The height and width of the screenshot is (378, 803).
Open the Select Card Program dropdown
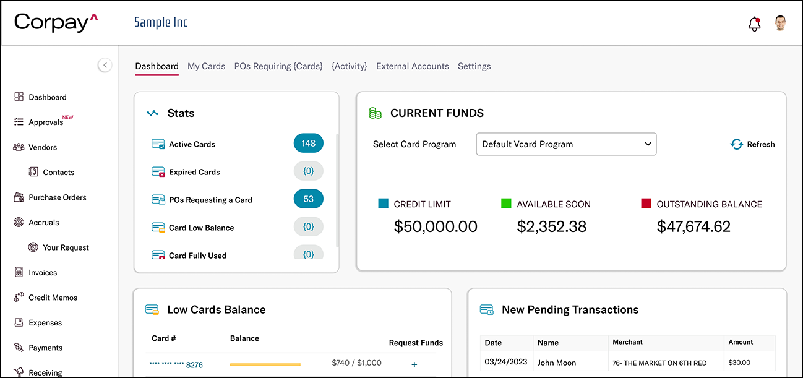point(566,144)
